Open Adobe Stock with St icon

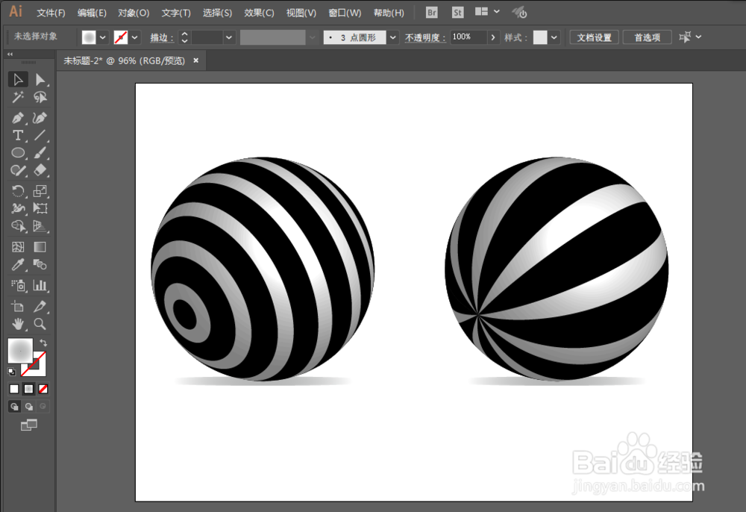457,13
